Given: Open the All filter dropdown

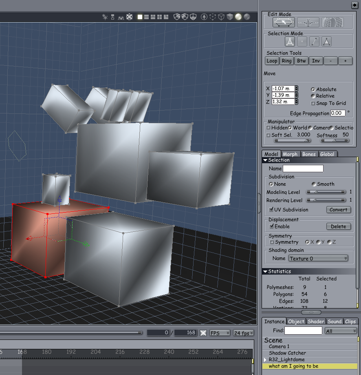Looking at the screenshot, I should click(341, 331).
